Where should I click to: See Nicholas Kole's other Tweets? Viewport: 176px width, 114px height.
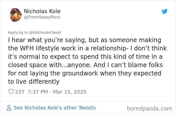(55, 108)
